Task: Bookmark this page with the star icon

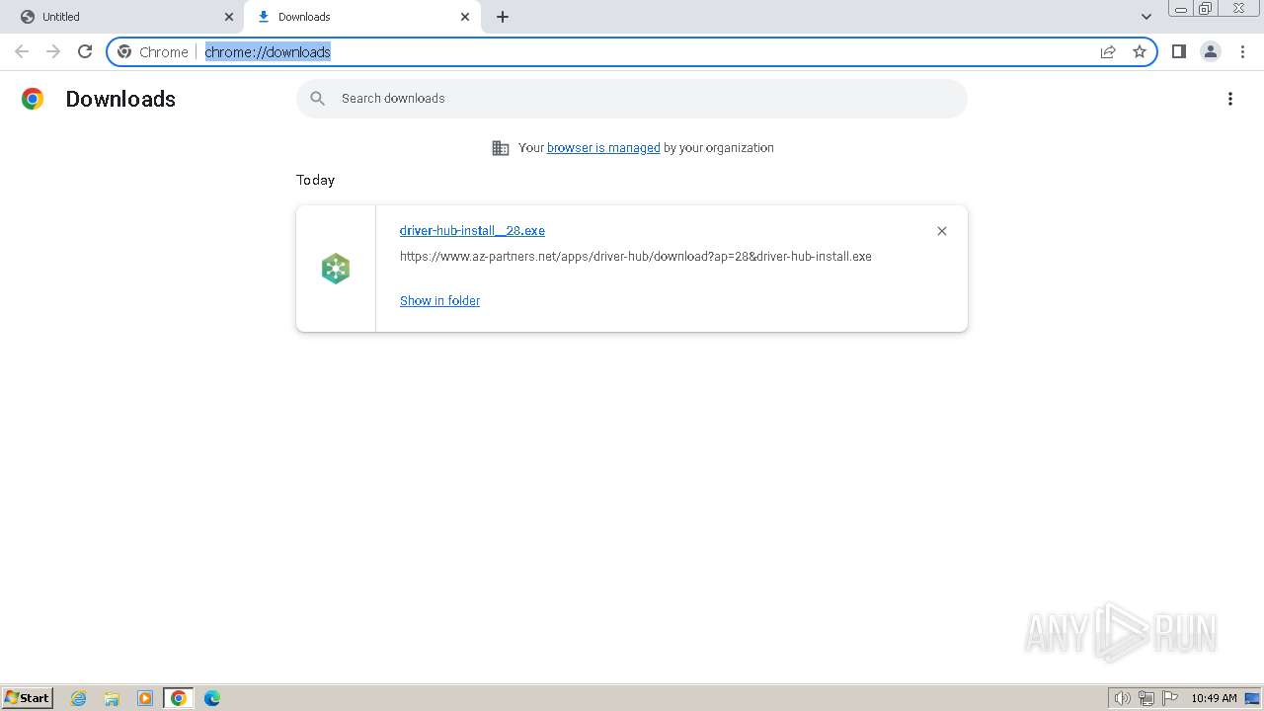Action: 1140,51
